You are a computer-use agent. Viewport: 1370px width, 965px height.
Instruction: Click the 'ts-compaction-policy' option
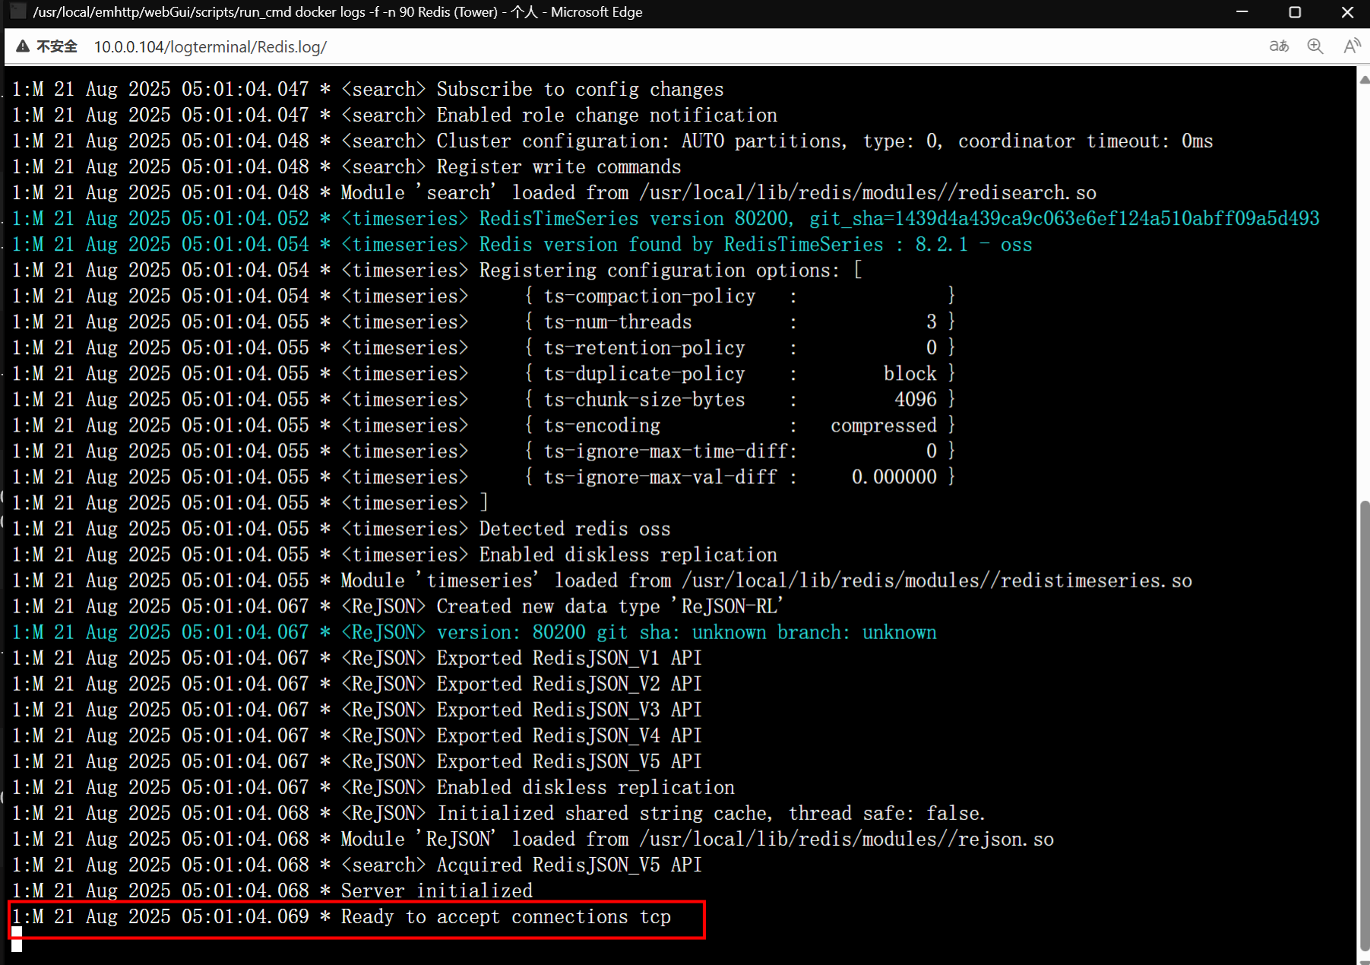click(650, 296)
